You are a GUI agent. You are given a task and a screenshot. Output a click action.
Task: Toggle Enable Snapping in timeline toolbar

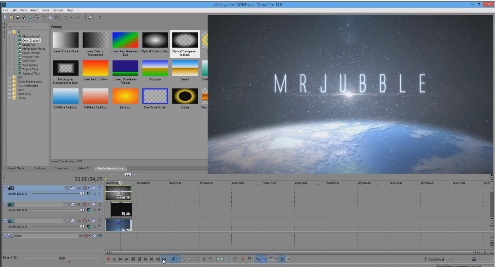click(258, 259)
